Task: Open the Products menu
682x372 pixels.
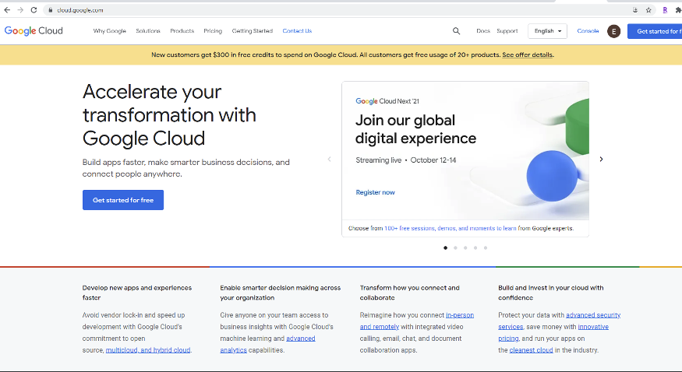Action: 182,31
